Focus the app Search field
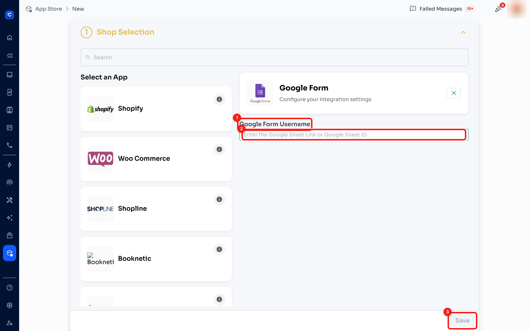 point(275,57)
